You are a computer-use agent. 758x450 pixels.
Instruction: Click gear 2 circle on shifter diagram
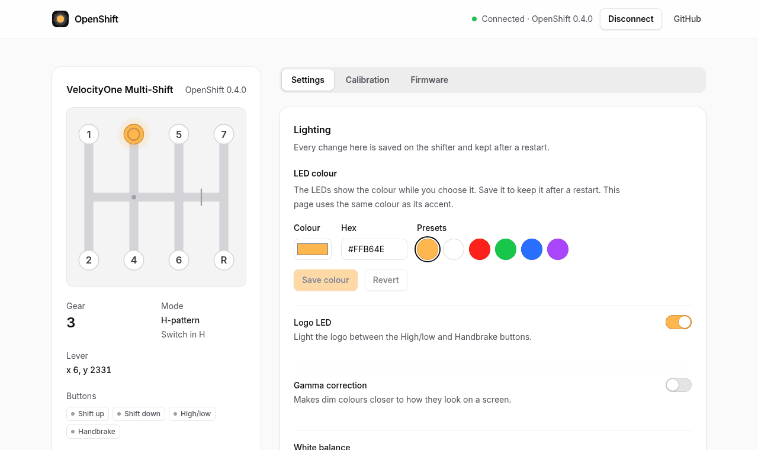[89, 260]
